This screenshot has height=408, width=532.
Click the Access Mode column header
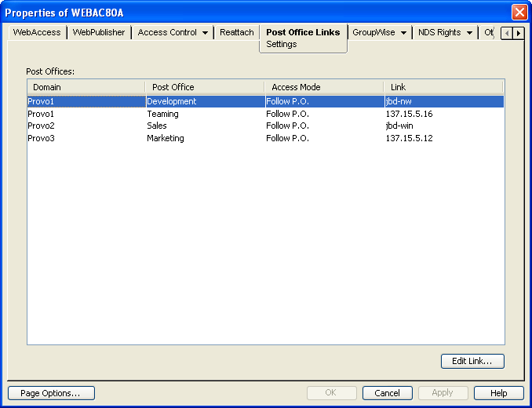[x=324, y=87]
